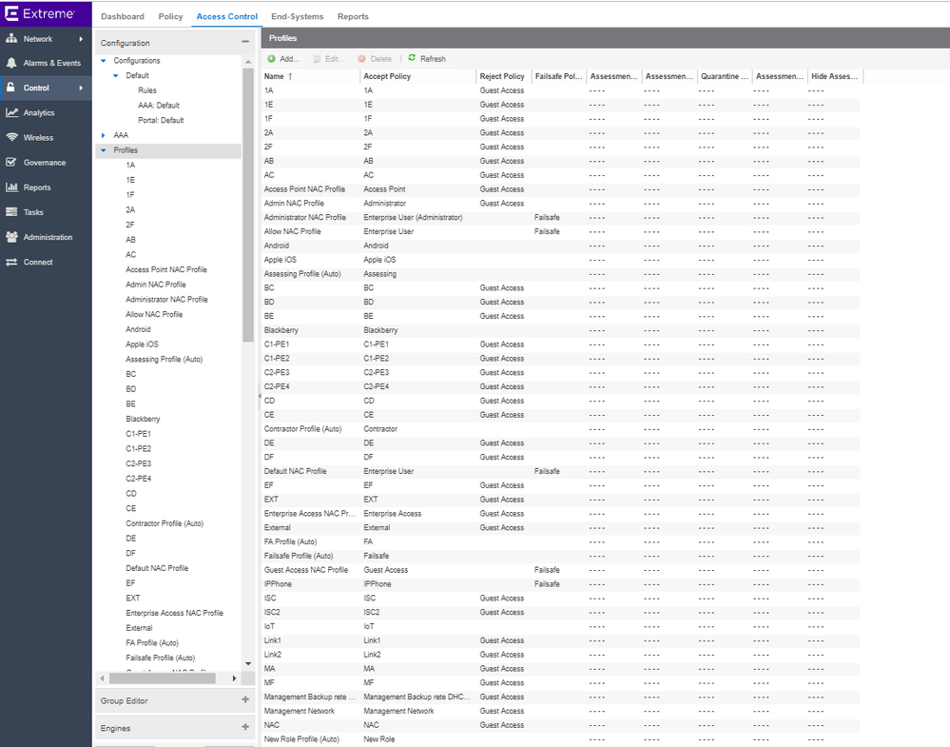
Task: Open the Administration users icon
Action: pyautogui.click(x=11, y=237)
